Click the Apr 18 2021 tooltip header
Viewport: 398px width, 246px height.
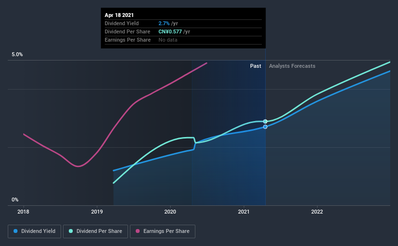coord(119,15)
